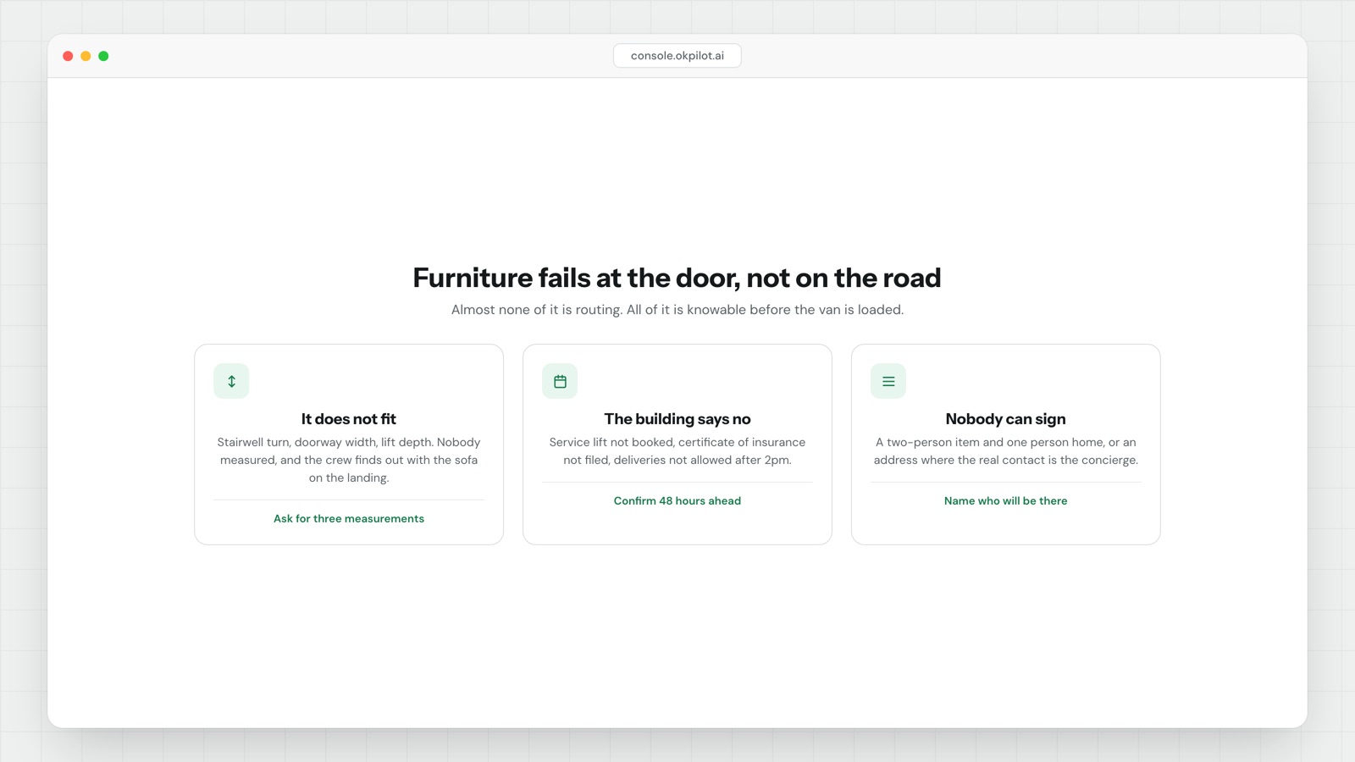The width and height of the screenshot is (1355, 762).
Task: Click the yellow minimize window button
Action: click(x=86, y=56)
